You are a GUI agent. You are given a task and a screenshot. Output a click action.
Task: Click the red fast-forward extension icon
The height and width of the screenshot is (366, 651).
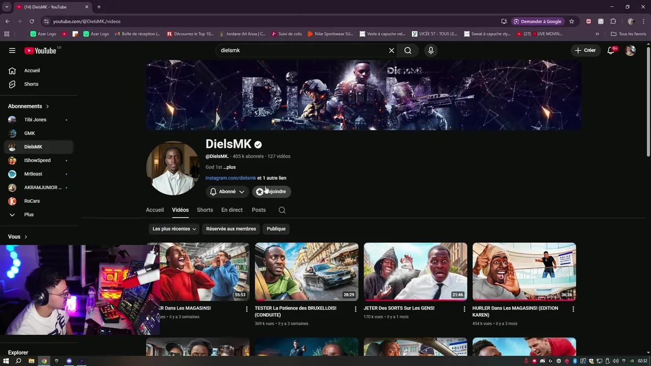(x=588, y=21)
